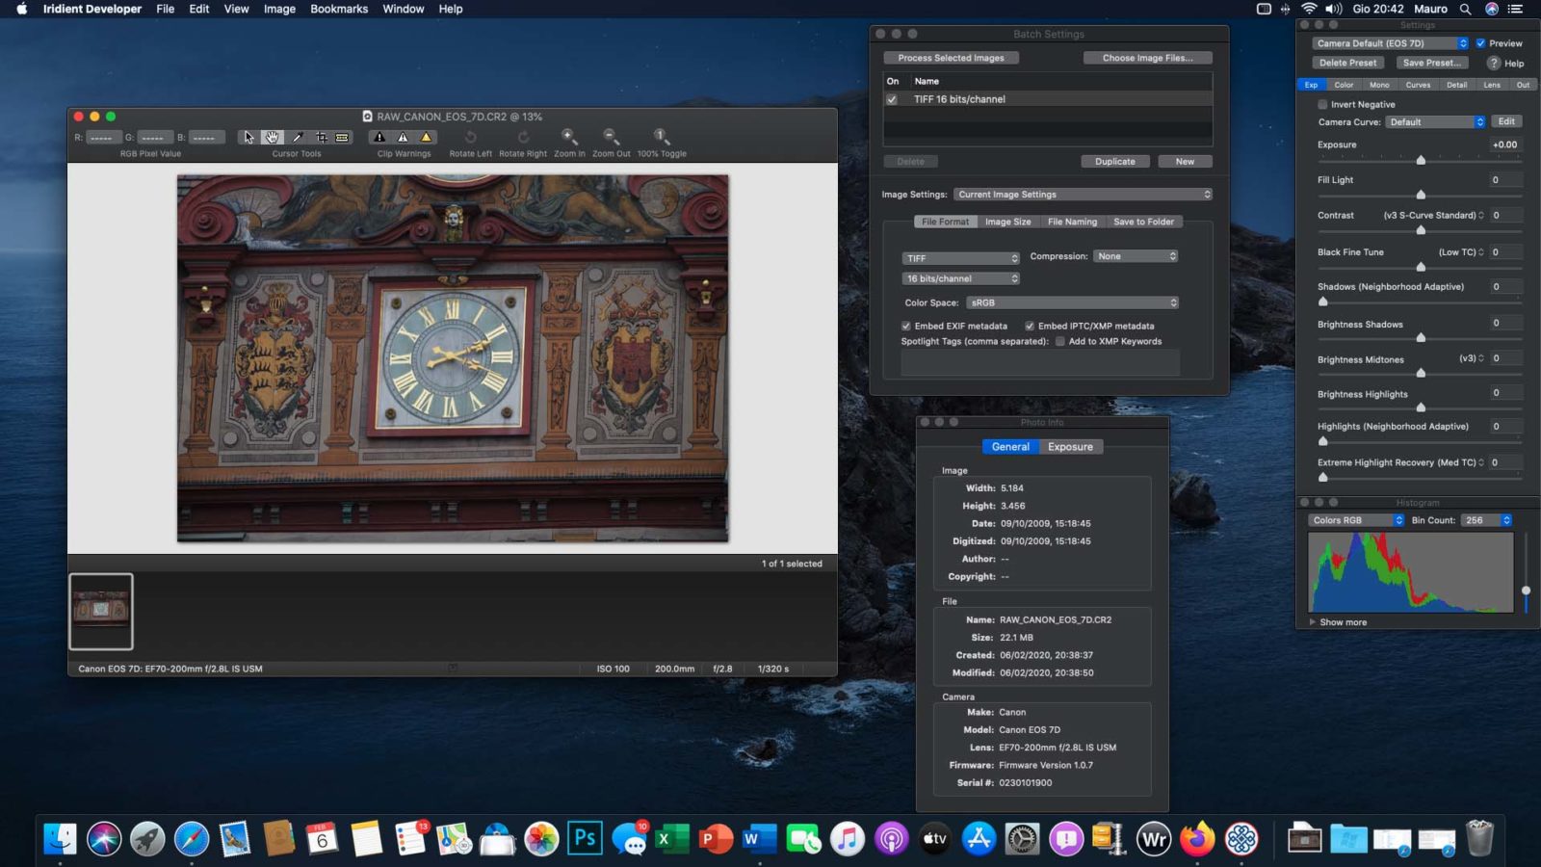1541x867 pixels.
Task: Activate the crop tool
Action: coord(322,137)
